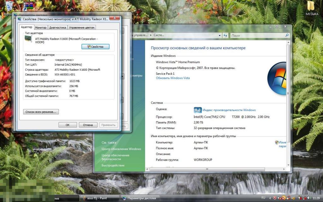Click the Систе... breadcrumb in the address bar

pyautogui.click(x=159, y=35)
